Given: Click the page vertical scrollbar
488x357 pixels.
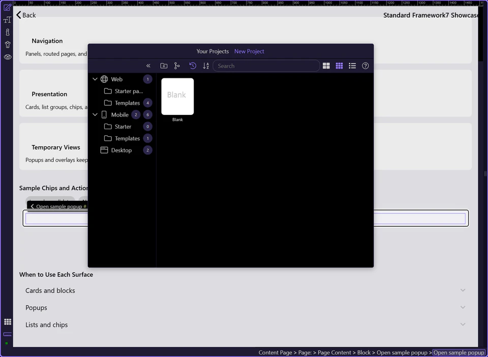Looking at the screenshot, I should 481,34.
